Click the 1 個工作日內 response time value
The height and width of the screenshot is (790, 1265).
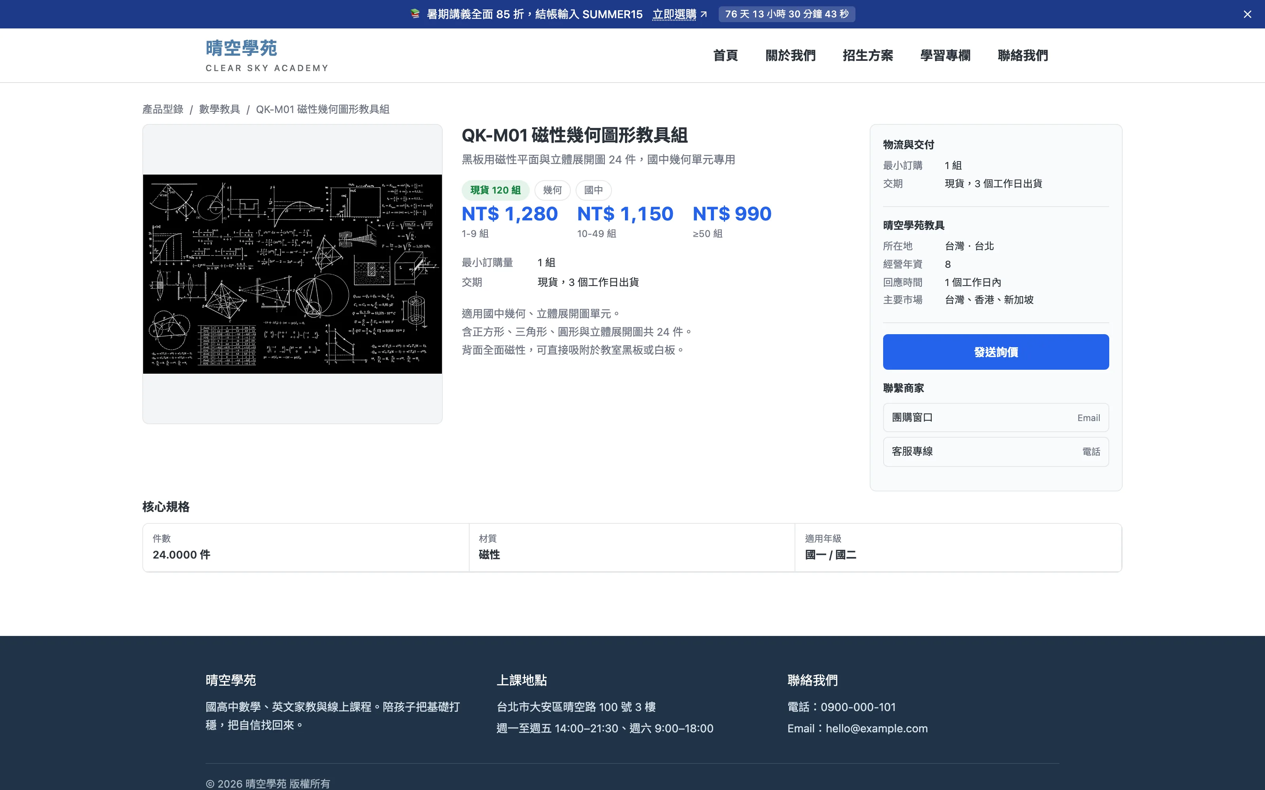(x=972, y=283)
